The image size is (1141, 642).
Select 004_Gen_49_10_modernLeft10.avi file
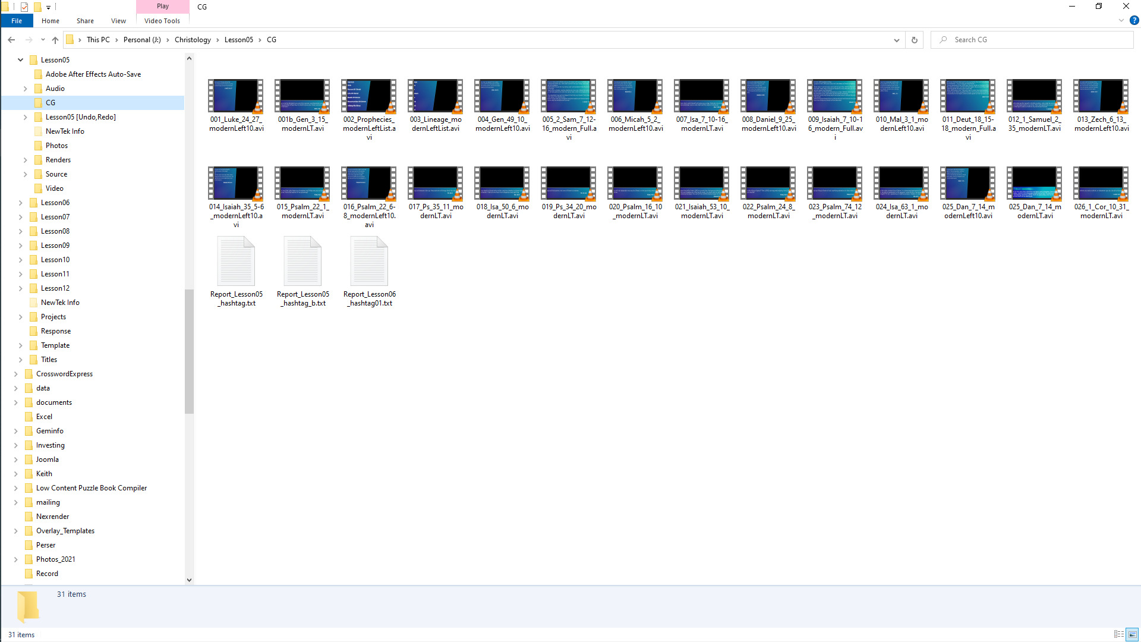click(502, 105)
